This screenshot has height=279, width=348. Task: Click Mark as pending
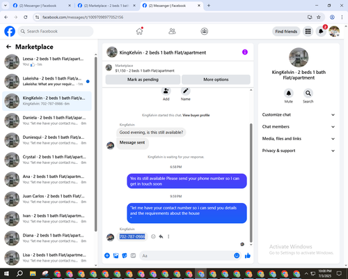point(143,80)
